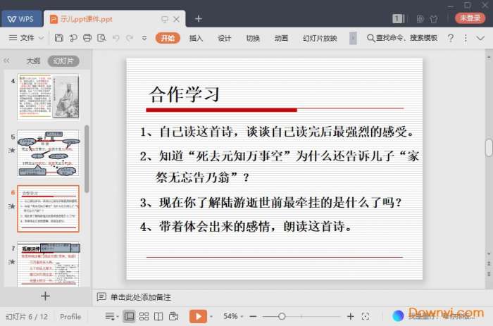Open the notes toggle dropdown in status bar
This screenshot has height=326, width=493.
point(111,316)
